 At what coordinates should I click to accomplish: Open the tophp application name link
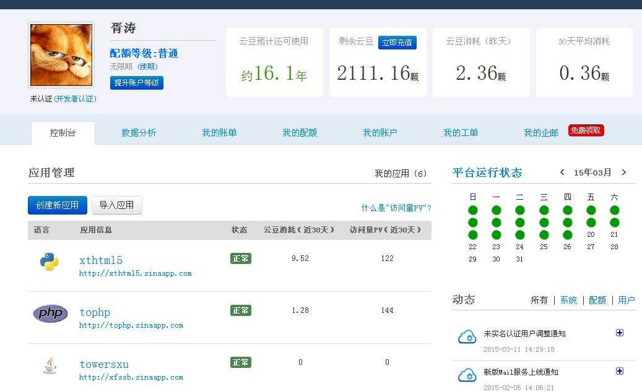pyautogui.click(x=95, y=312)
